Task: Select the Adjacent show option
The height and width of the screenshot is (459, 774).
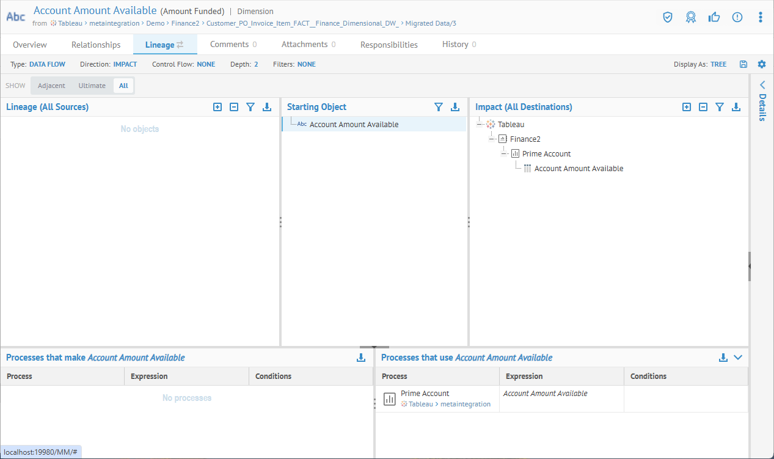Action: (x=51, y=86)
